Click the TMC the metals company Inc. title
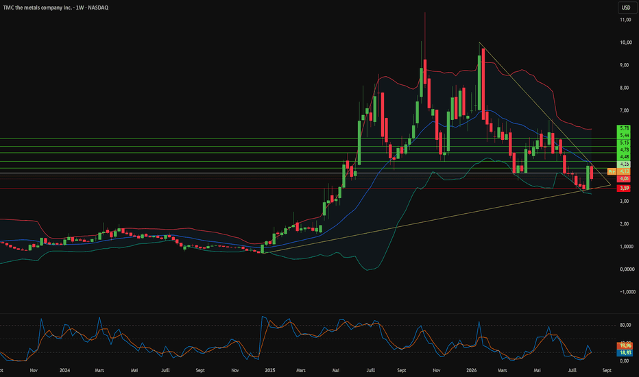 38,8
